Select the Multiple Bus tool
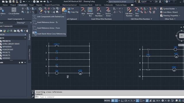The height and width of the screenshot is (103, 184). click(x=90, y=12)
